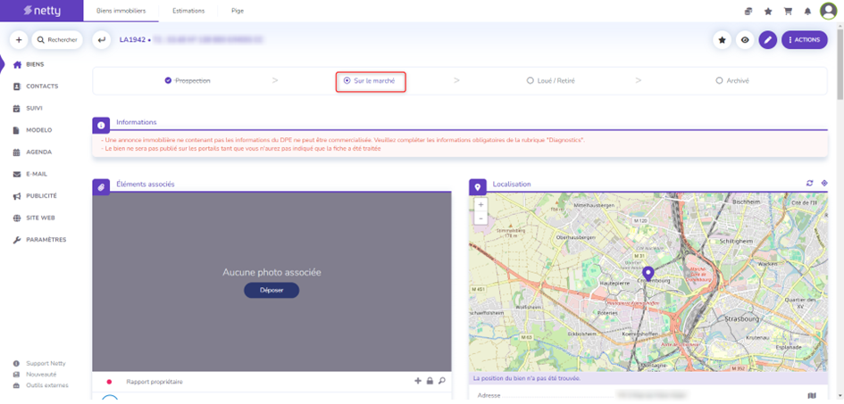Click the Déposer photo button
This screenshot has width=844, height=404.
click(272, 290)
